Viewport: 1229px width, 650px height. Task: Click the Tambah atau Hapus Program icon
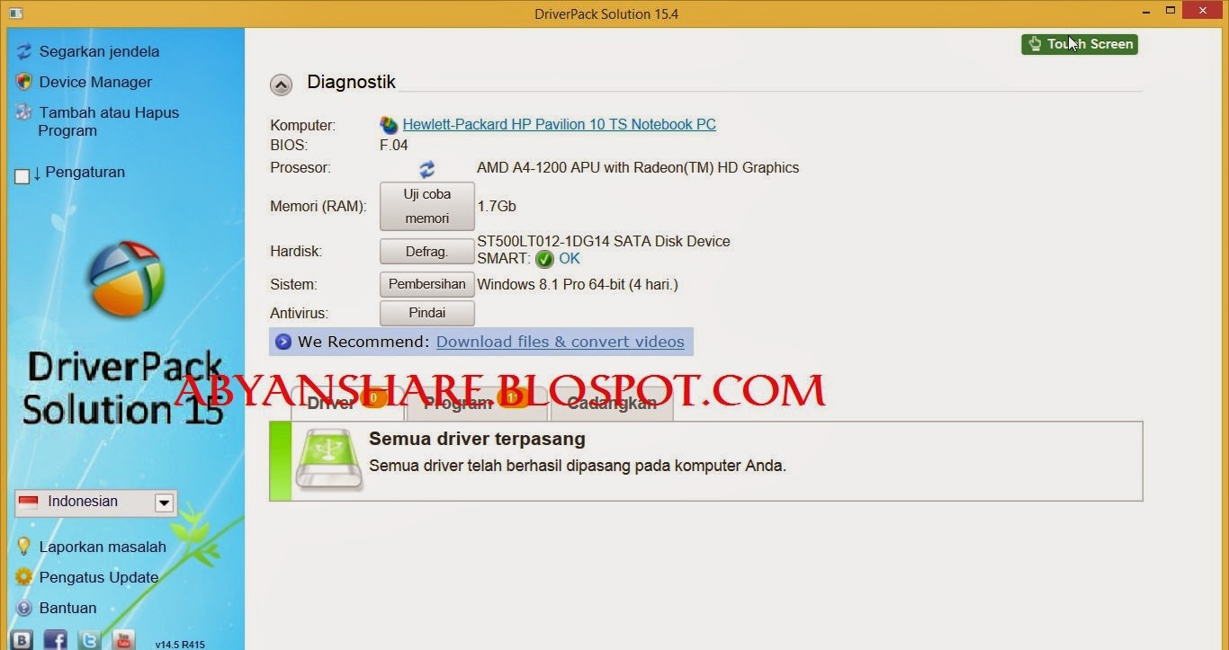pyautogui.click(x=24, y=112)
